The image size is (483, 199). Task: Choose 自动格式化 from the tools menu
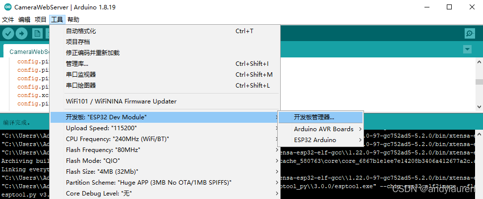pos(81,31)
